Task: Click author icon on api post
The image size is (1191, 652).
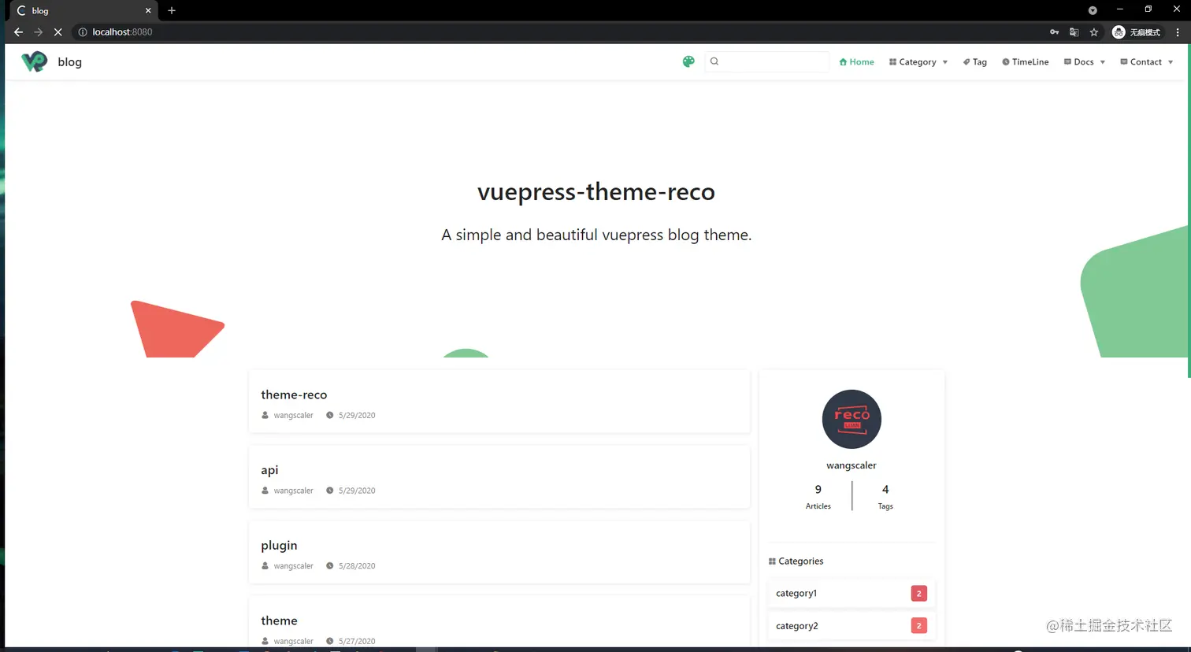Action: coord(265,491)
